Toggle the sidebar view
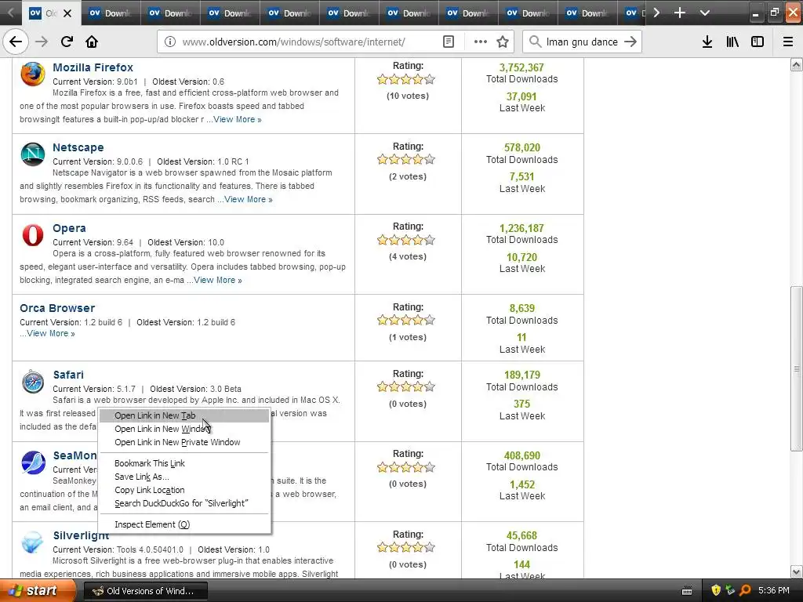The image size is (803, 602). tap(758, 42)
